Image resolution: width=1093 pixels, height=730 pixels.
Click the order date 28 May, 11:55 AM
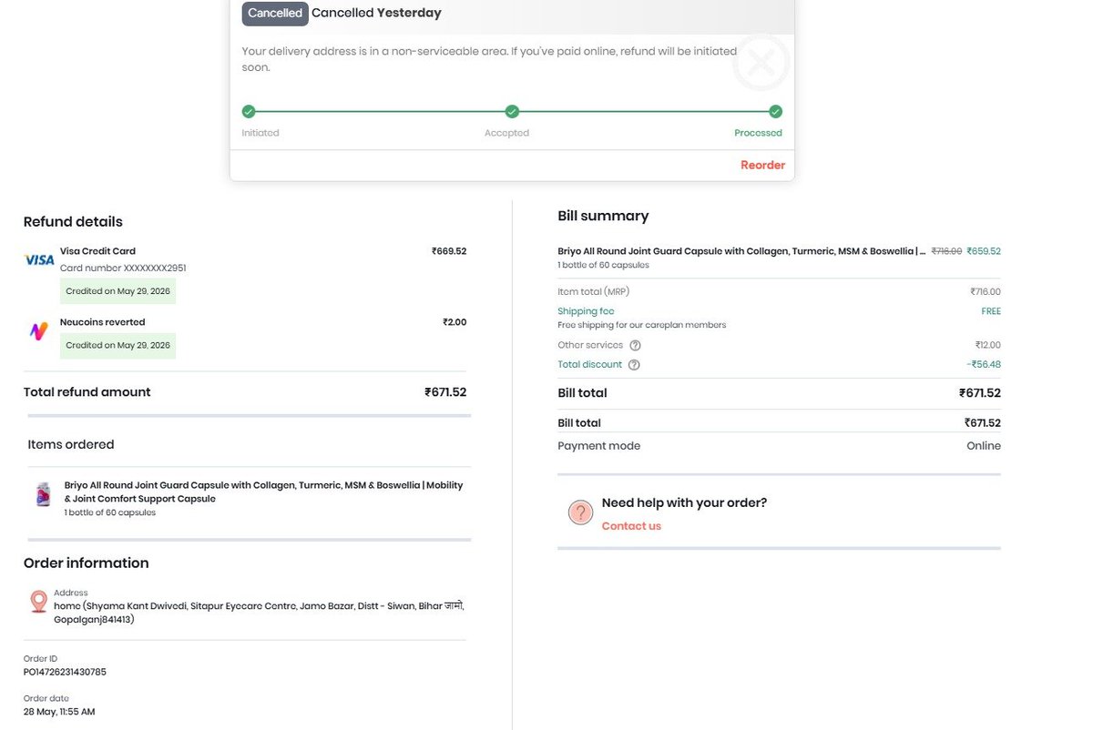click(x=59, y=712)
